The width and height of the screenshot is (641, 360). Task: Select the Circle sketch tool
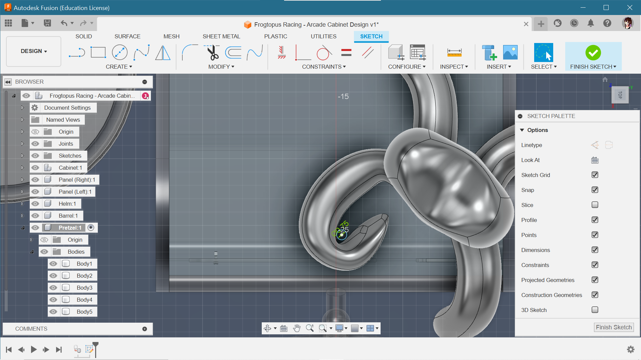(120, 53)
